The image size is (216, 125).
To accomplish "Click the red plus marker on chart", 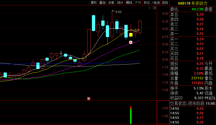I will (131, 42).
